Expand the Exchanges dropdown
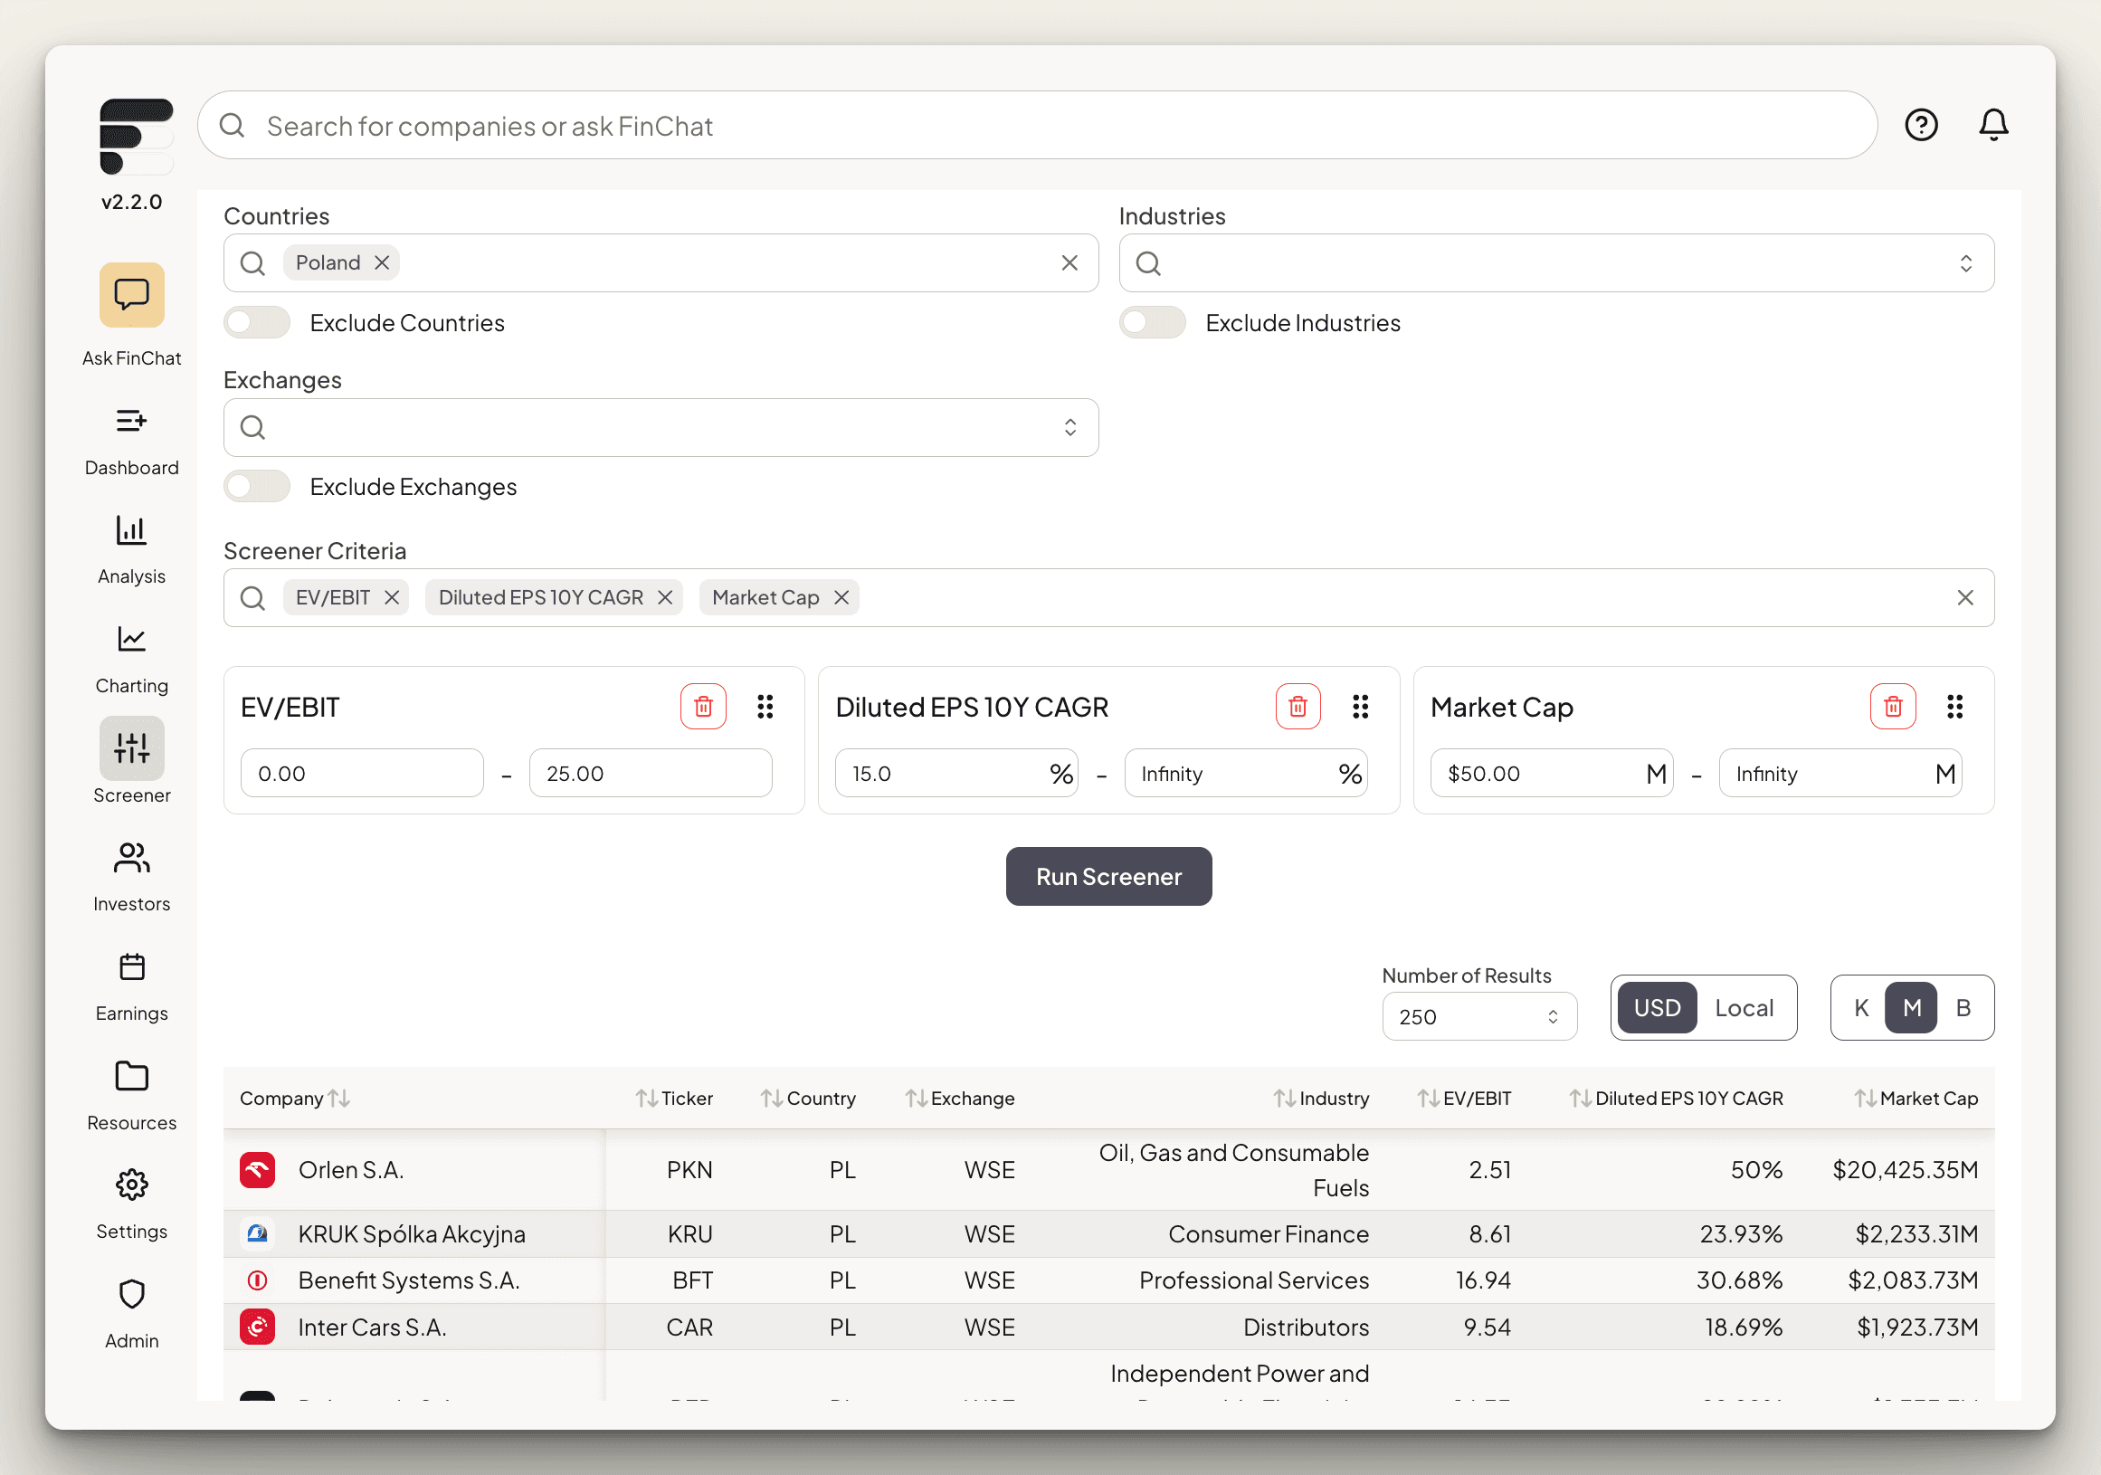The height and width of the screenshot is (1475, 2101). (x=1070, y=427)
